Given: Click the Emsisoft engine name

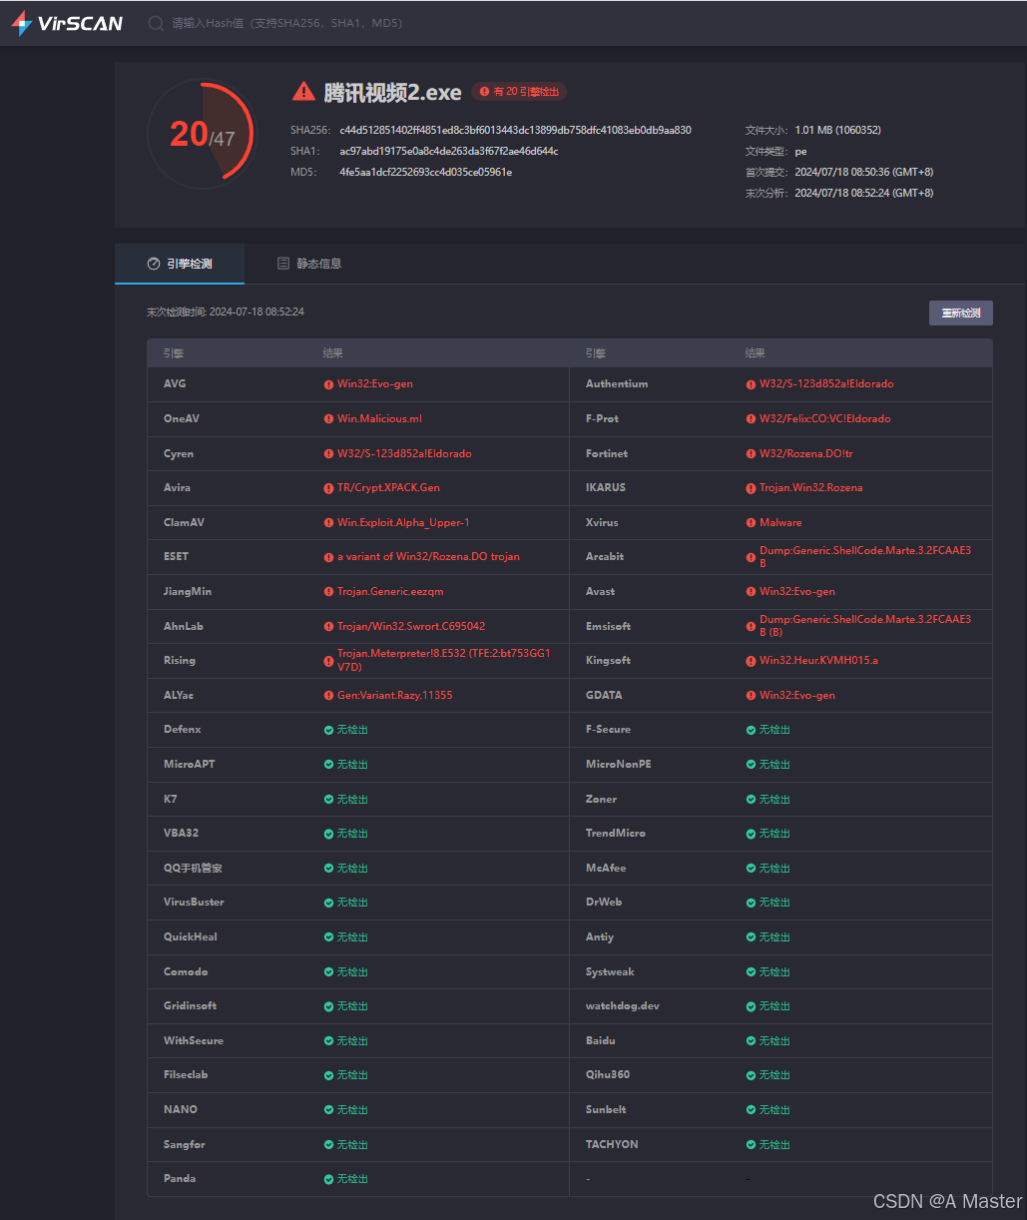Looking at the screenshot, I should pos(609,627).
